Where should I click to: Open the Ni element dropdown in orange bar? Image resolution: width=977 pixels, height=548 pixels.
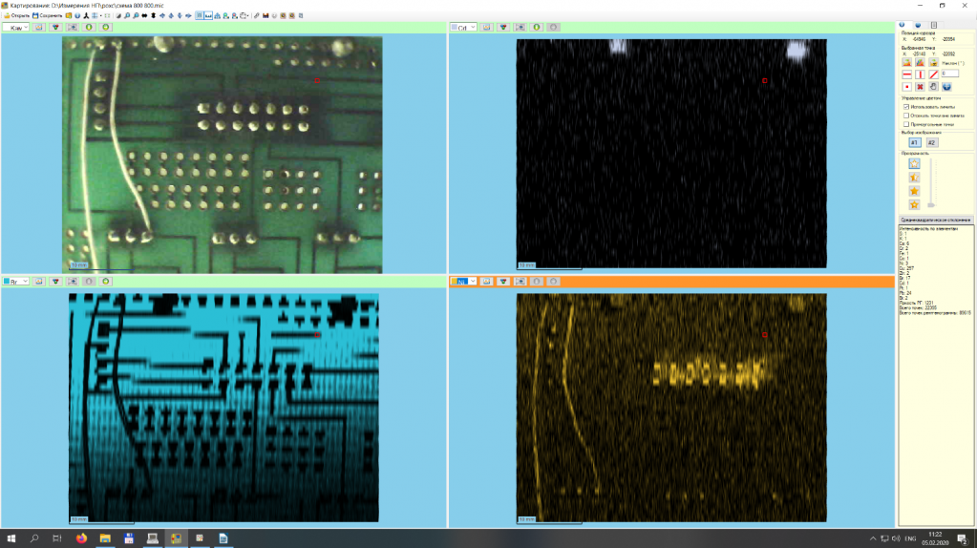pyautogui.click(x=464, y=282)
